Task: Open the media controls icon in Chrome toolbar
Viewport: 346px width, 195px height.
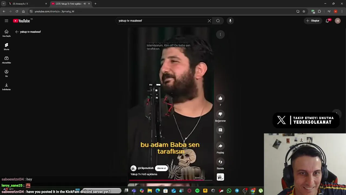Action: (x=329, y=11)
